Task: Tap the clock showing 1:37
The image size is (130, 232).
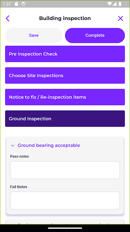Action: (x=7, y=4)
